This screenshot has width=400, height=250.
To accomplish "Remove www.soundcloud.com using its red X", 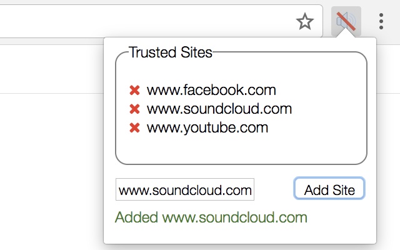I will [134, 109].
